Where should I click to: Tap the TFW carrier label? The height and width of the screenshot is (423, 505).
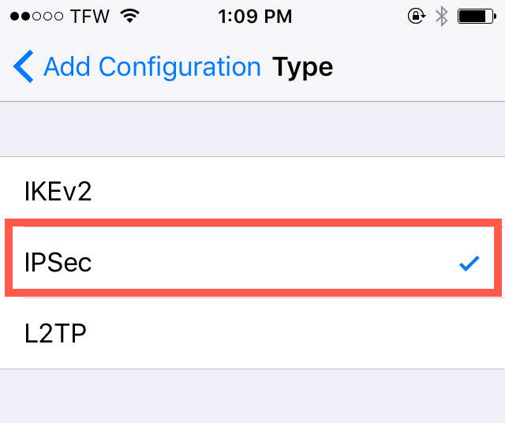tap(90, 16)
